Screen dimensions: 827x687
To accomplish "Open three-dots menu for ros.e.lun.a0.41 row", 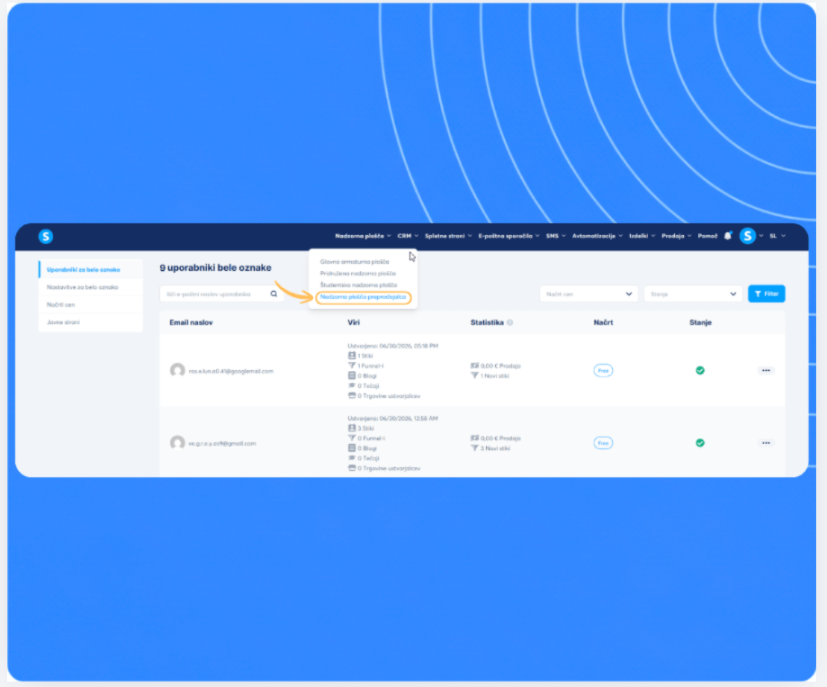I will coord(766,370).
